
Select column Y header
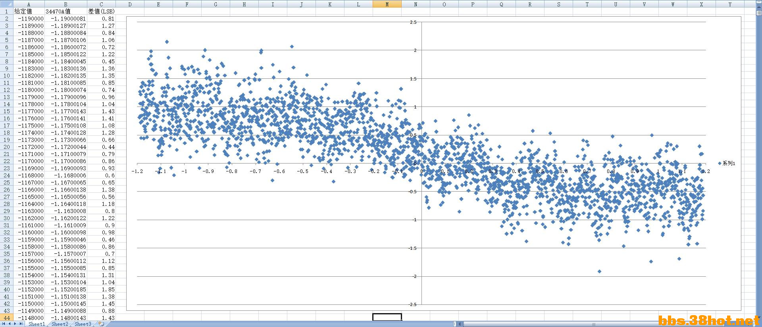(x=730, y=4)
